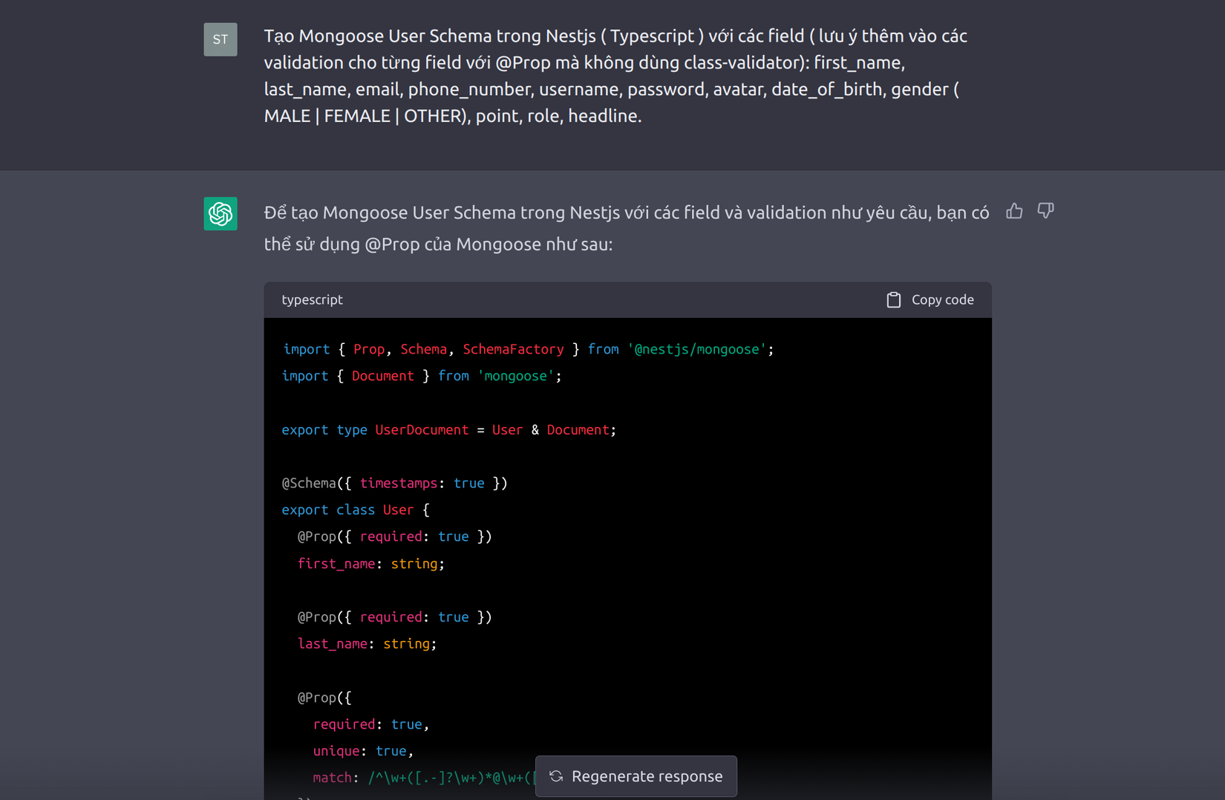Copy code using the Copy code label

tap(942, 299)
